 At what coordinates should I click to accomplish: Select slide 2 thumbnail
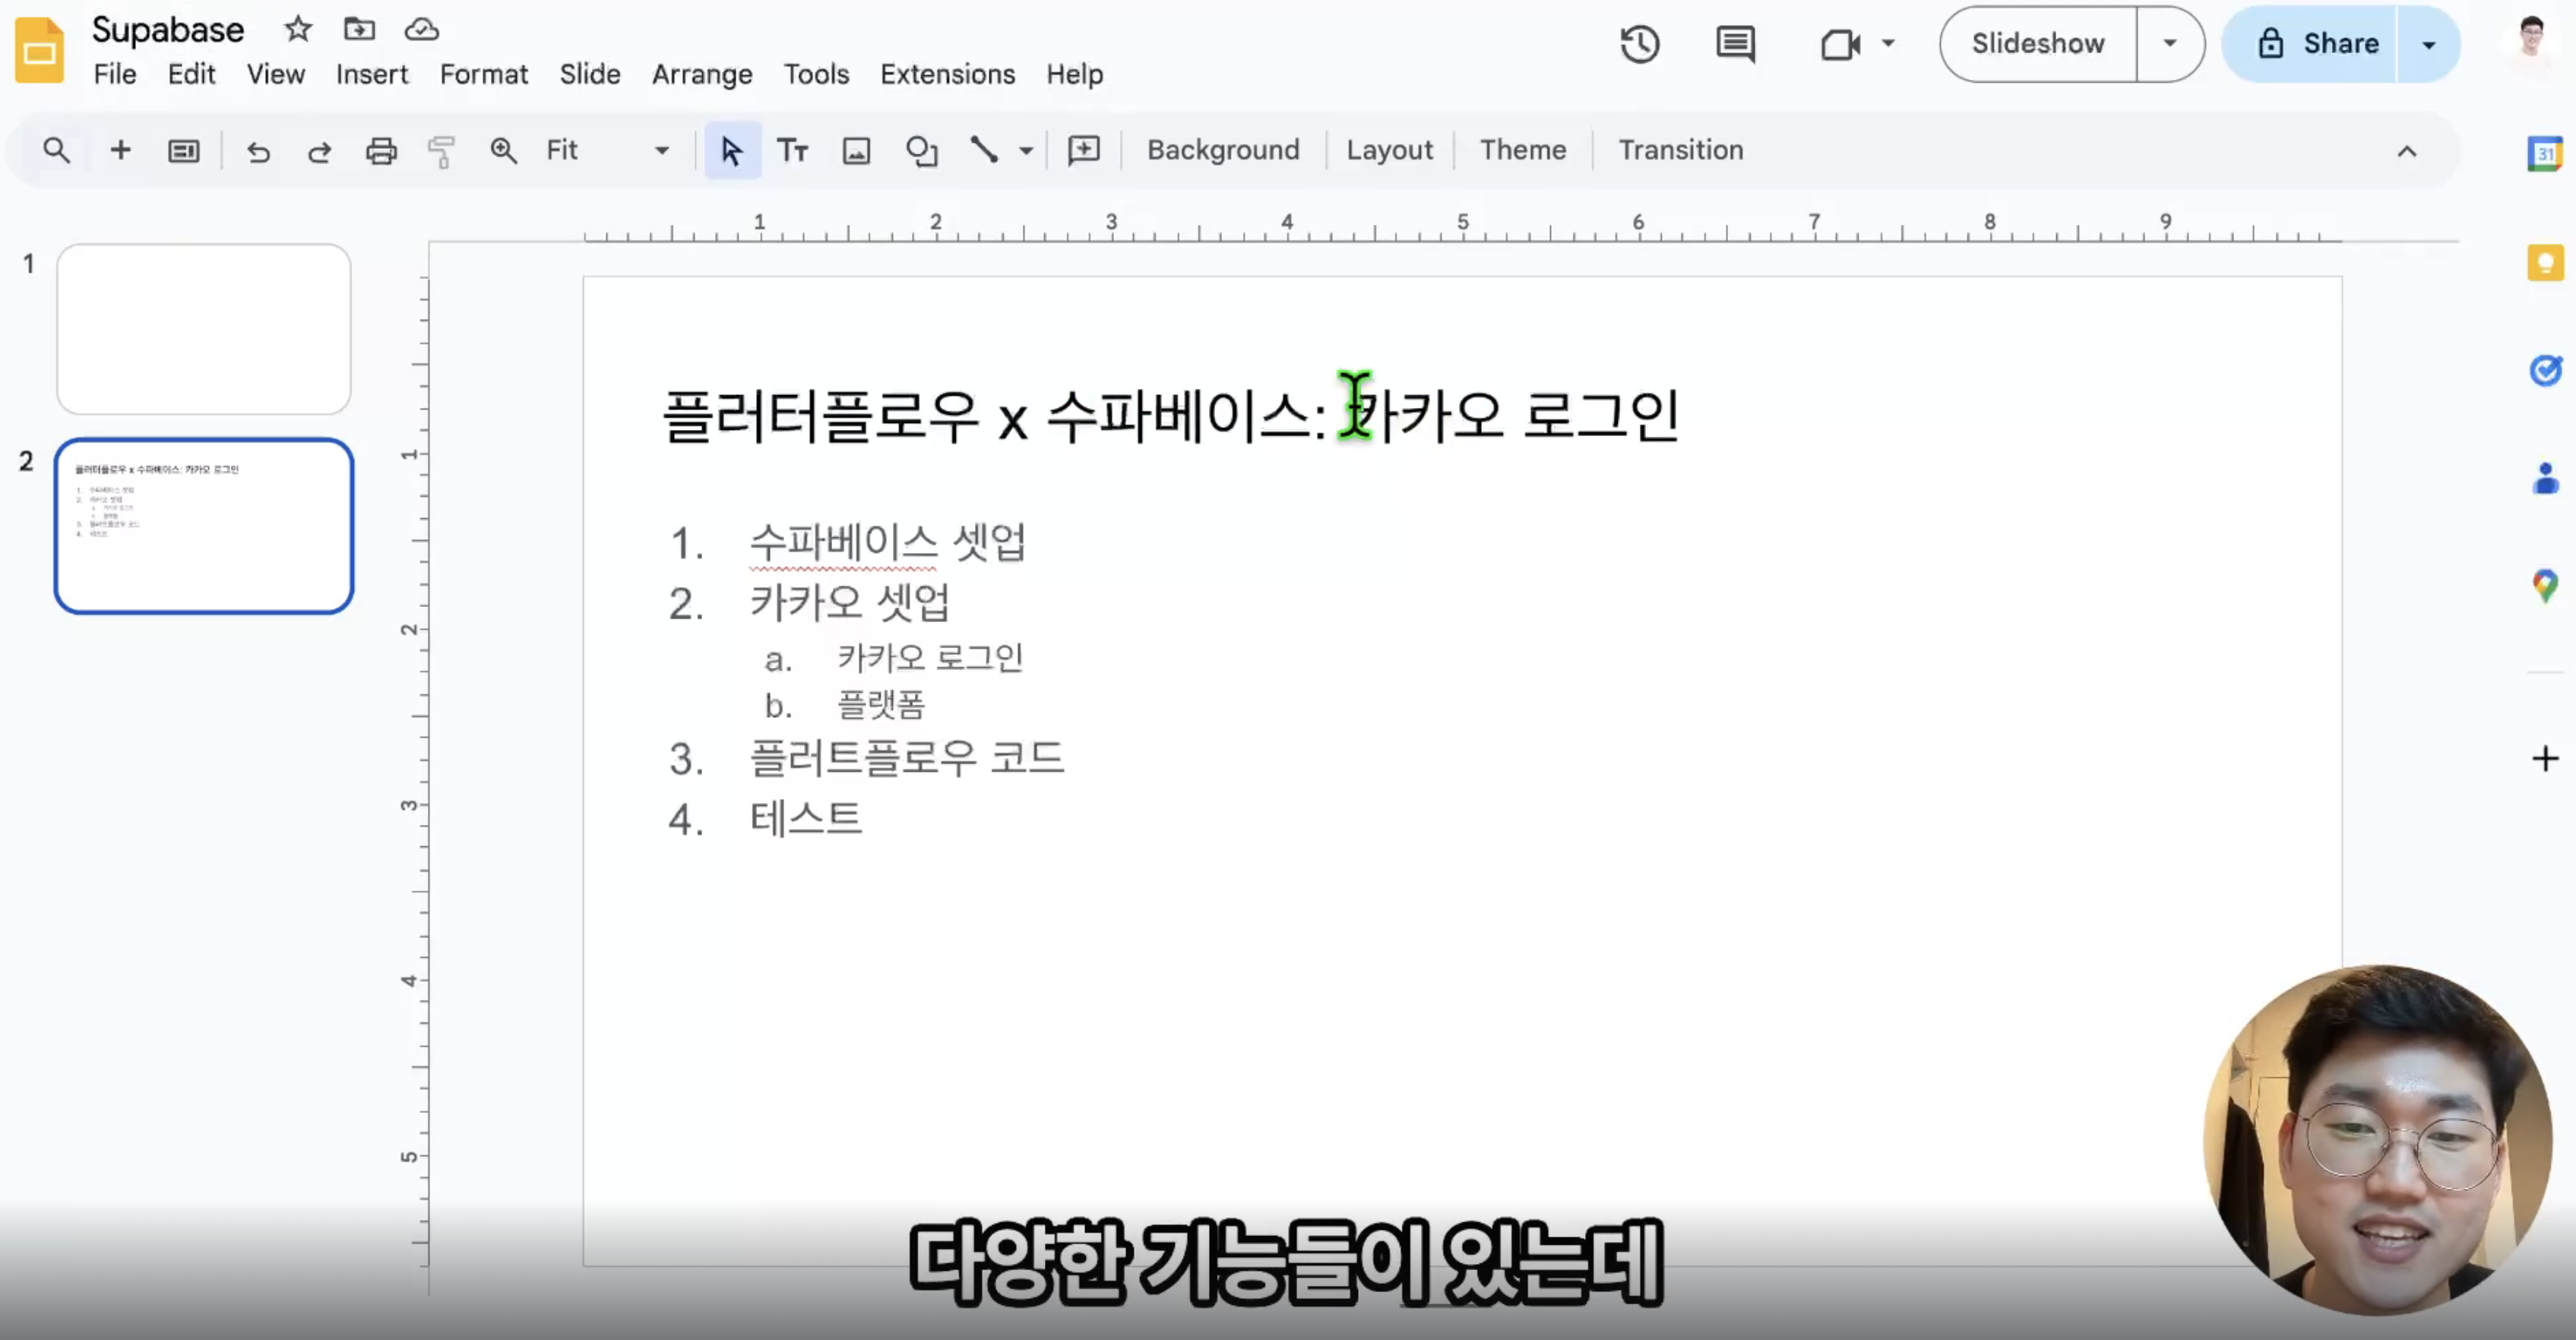pyautogui.click(x=204, y=526)
